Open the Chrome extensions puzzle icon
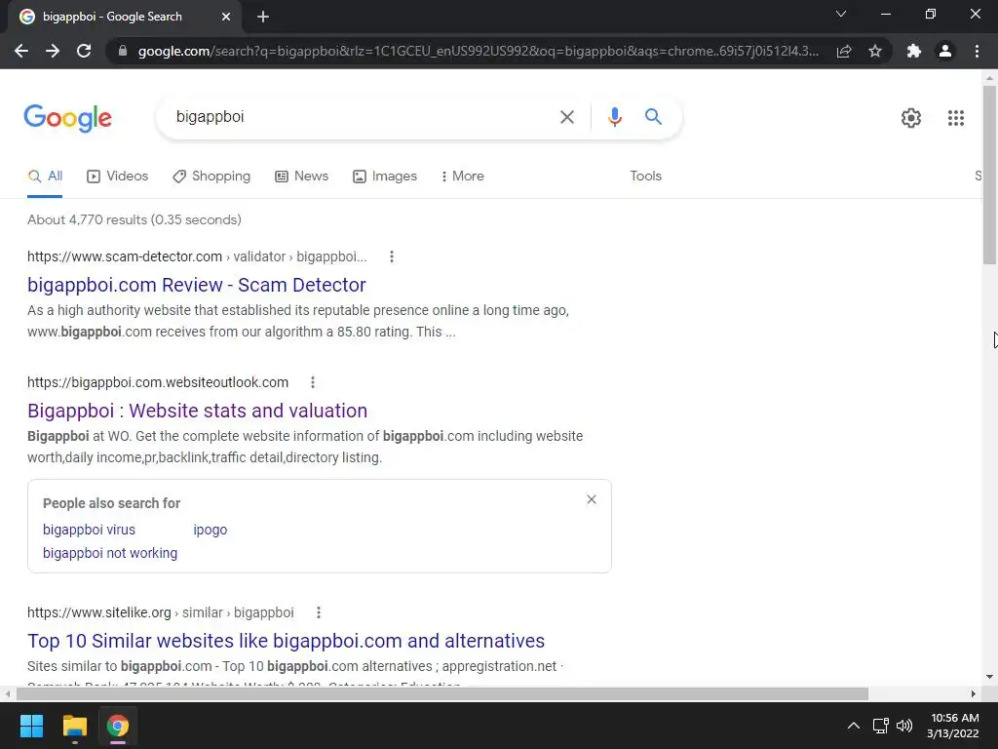 point(914,51)
